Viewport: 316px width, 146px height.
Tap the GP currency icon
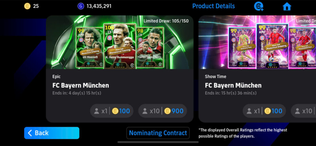(81, 6)
